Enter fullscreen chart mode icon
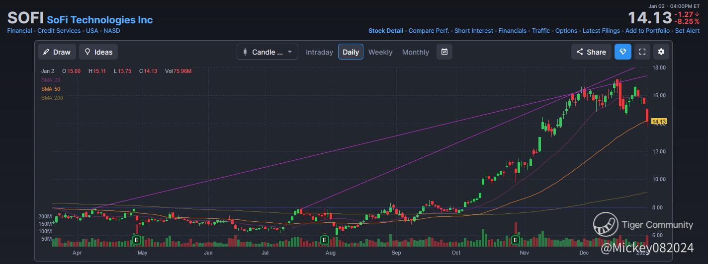The height and width of the screenshot is (264, 708). 642,52
